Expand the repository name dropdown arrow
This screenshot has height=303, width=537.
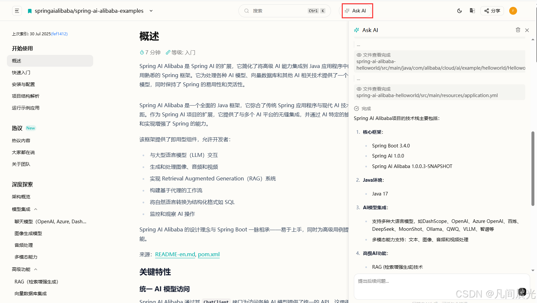[151, 11]
